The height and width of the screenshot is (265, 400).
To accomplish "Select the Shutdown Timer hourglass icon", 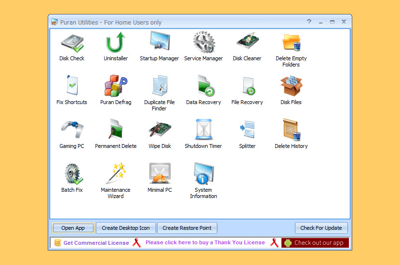I will (x=203, y=129).
